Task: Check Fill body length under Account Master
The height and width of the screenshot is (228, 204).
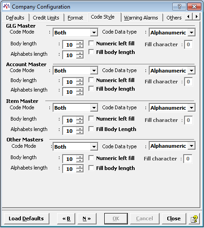Action: click(x=91, y=89)
